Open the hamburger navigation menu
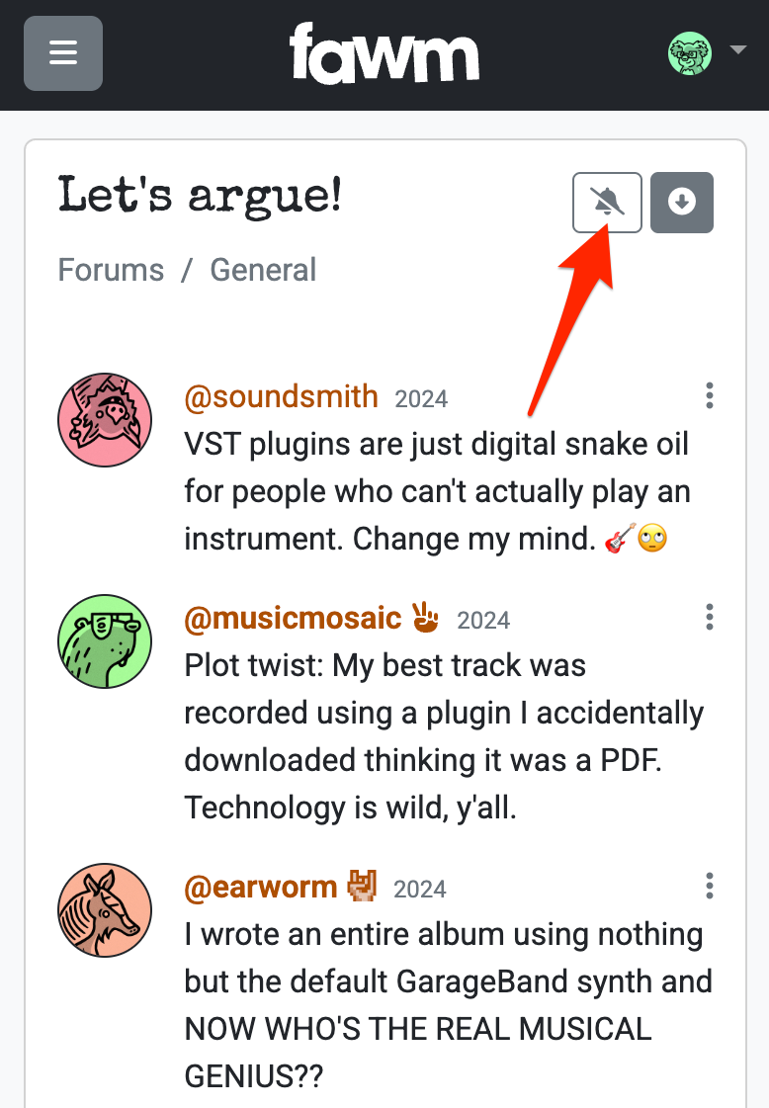Viewport: 769px width, 1108px height. point(62,53)
